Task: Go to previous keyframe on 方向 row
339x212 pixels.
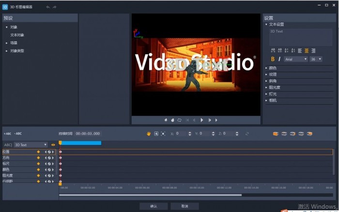Action: coord(46,158)
